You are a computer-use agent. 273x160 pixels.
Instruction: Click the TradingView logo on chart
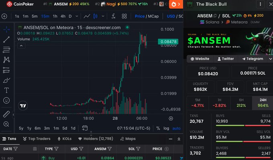[23, 105]
